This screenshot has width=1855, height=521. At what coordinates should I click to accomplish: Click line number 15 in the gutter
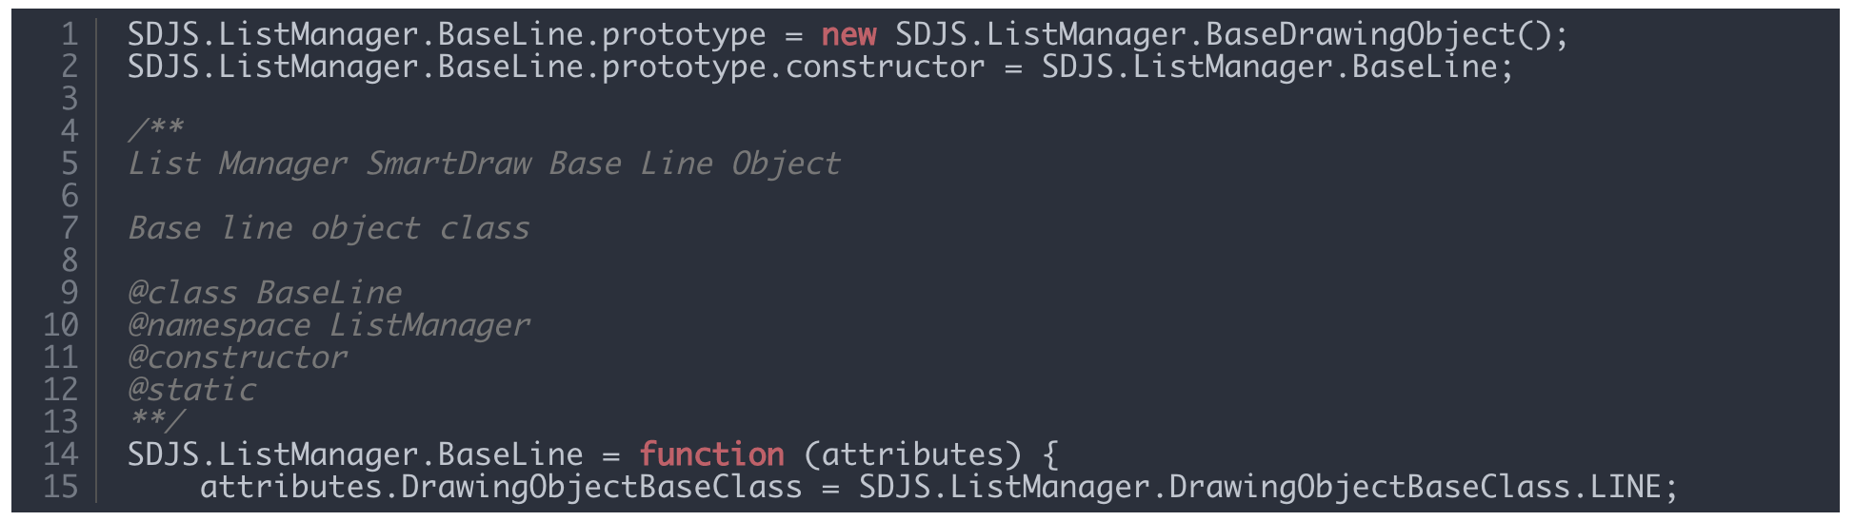coord(61,488)
